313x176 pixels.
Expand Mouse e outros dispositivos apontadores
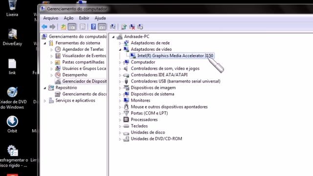120,107
